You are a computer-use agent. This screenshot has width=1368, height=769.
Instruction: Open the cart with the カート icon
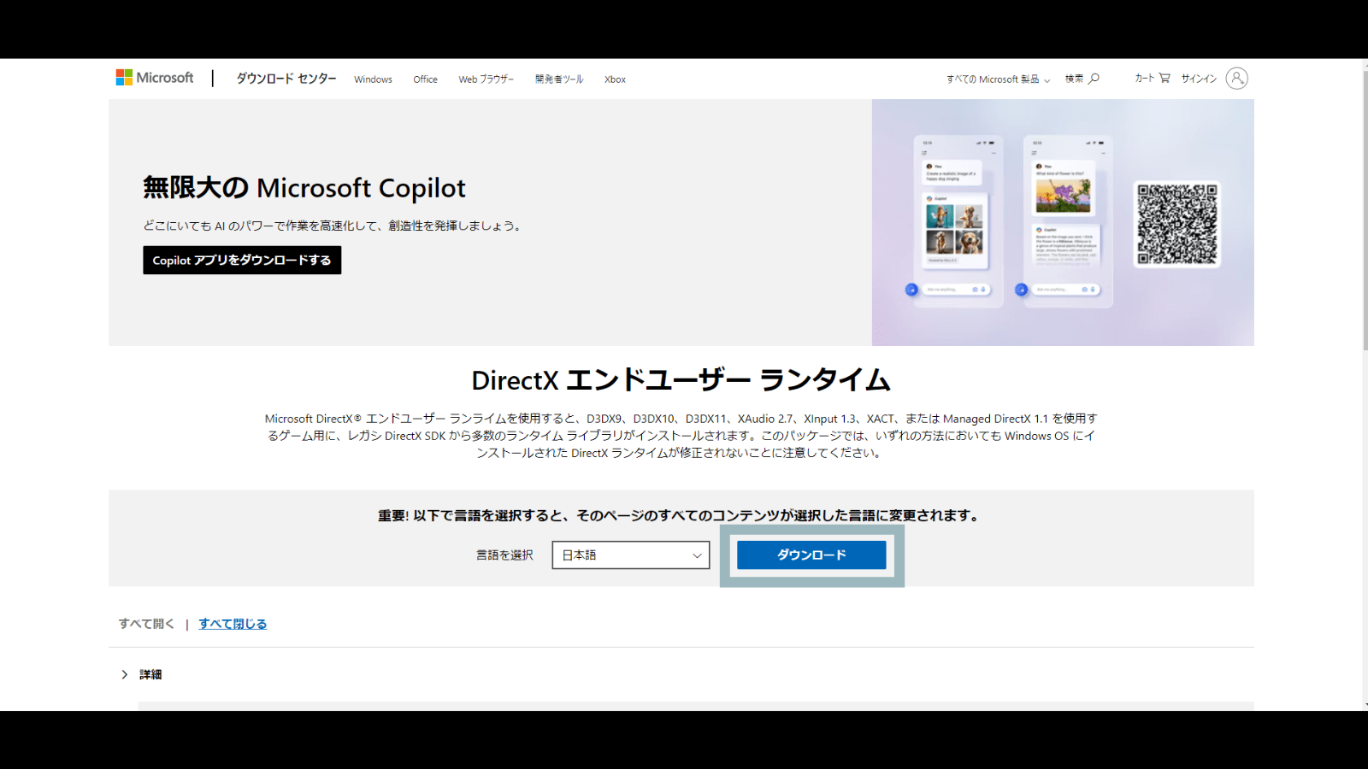[1165, 78]
